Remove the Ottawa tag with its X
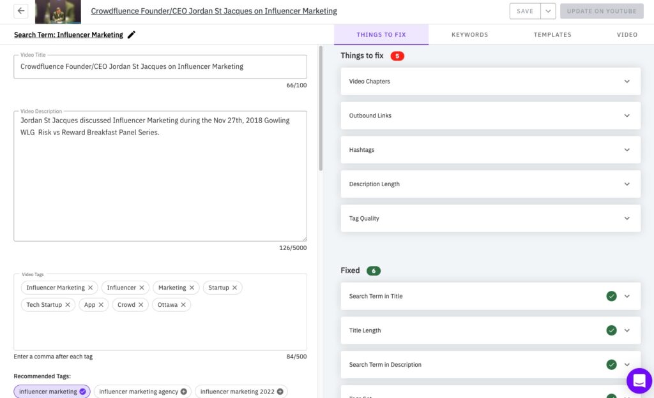Screen dimensions: 654x398 tap(183, 305)
